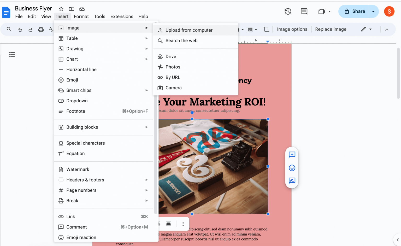The width and height of the screenshot is (401, 246).
Task: Choose Upload from computer
Action: [189, 30]
